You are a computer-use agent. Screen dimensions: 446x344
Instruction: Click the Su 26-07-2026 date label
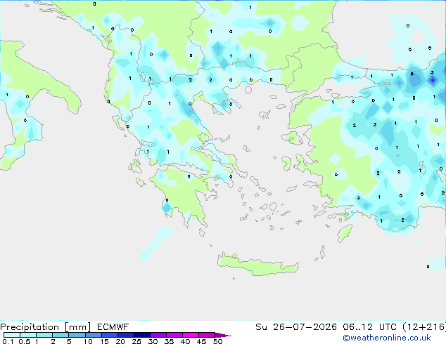coord(296,327)
